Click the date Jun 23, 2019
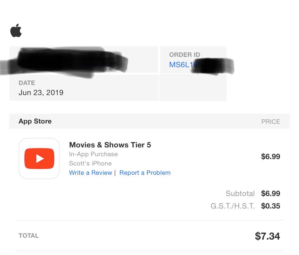This screenshot has height=255, width=299. pos(41,92)
